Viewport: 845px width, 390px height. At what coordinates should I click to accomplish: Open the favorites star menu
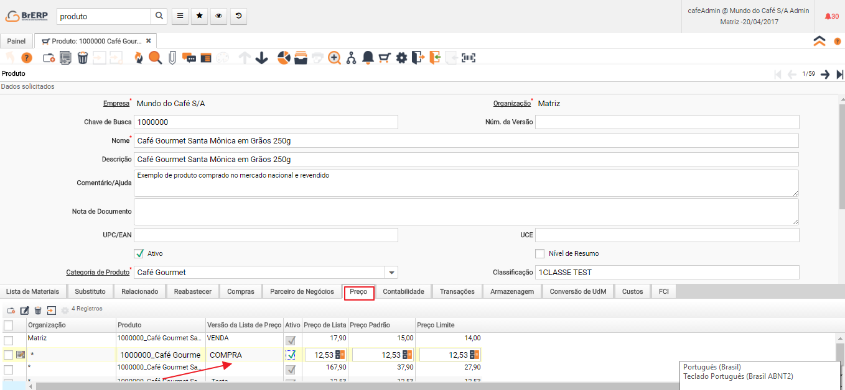199,17
